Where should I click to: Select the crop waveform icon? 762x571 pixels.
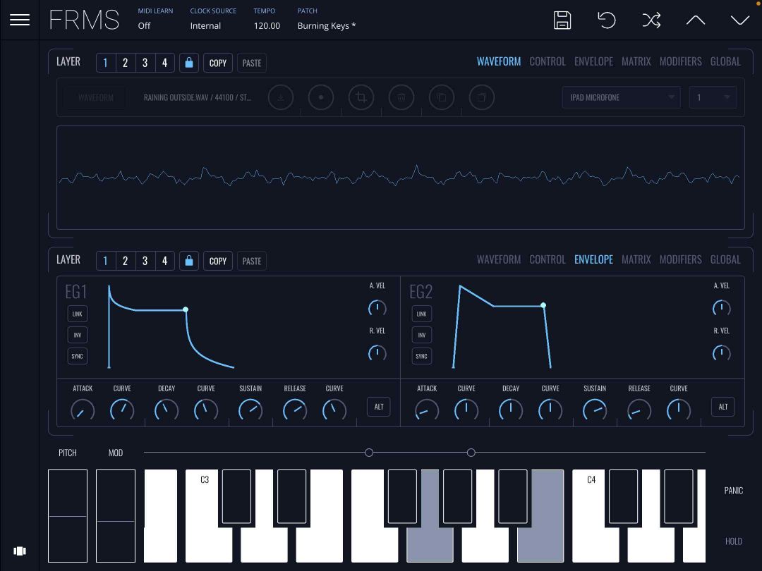pos(361,97)
